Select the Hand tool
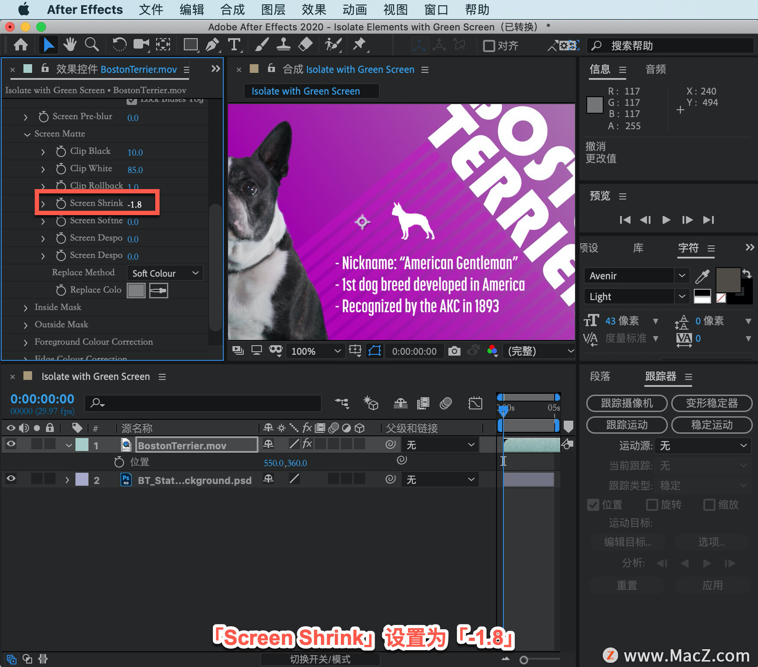 pos(70,45)
